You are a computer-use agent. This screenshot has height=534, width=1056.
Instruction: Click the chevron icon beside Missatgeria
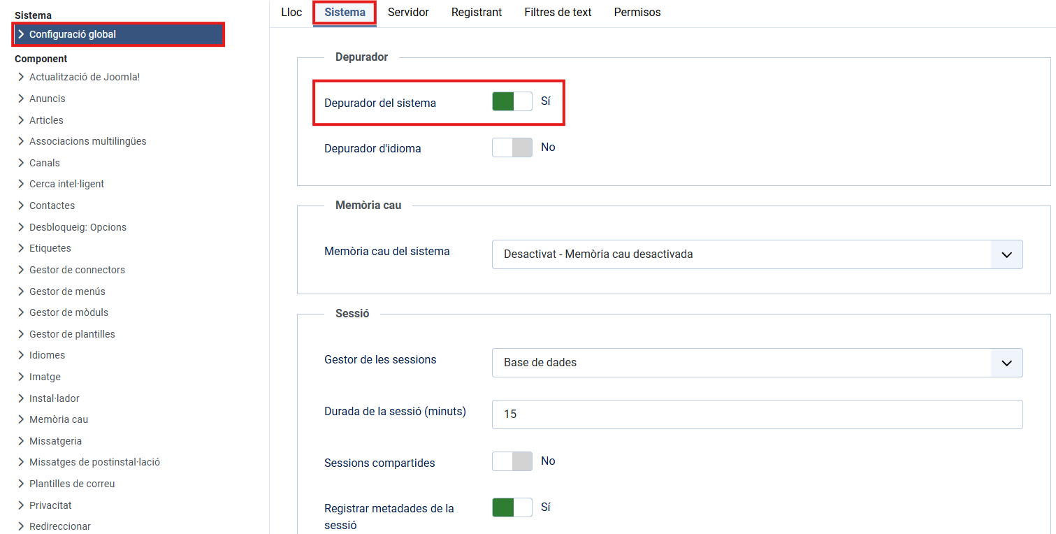21,441
